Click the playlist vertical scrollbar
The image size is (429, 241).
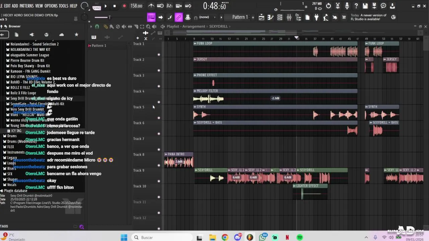(x=426, y=134)
